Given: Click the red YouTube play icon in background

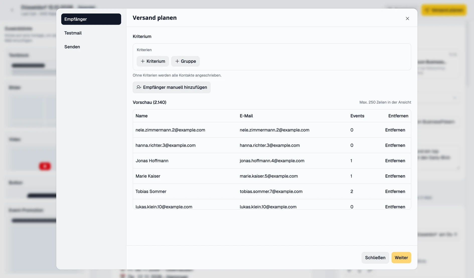Looking at the screenshot, I should point(45,166).
